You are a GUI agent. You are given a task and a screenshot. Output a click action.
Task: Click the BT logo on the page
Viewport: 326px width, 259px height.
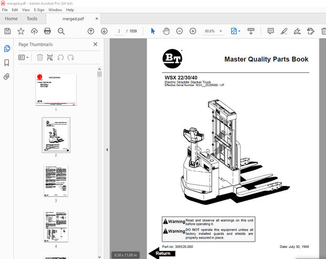tap(172, 58)
